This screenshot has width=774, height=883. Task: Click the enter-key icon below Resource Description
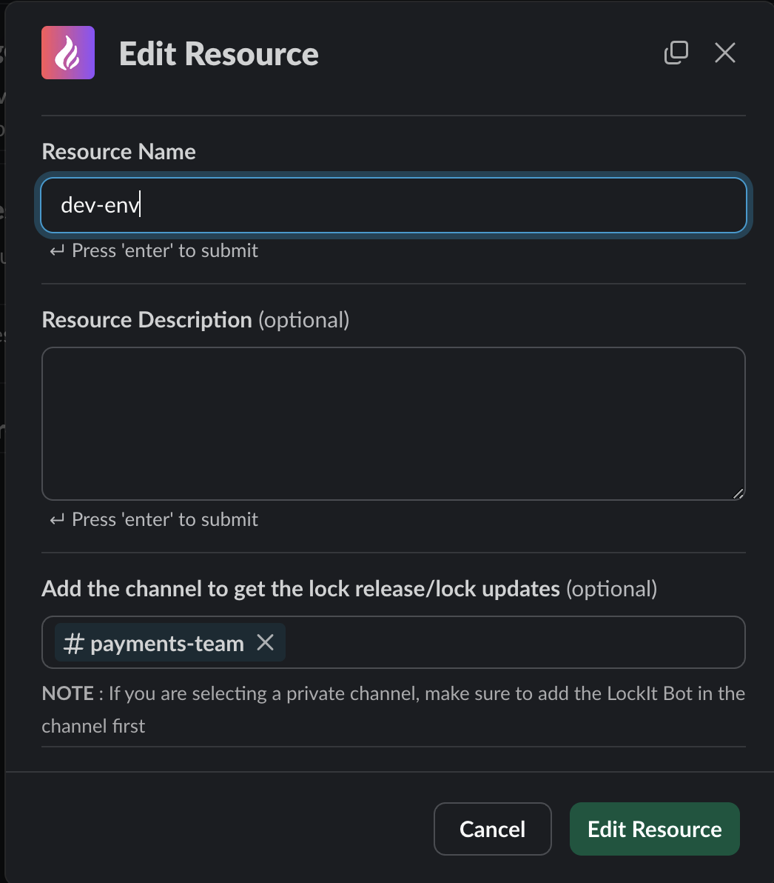point(56,520)
